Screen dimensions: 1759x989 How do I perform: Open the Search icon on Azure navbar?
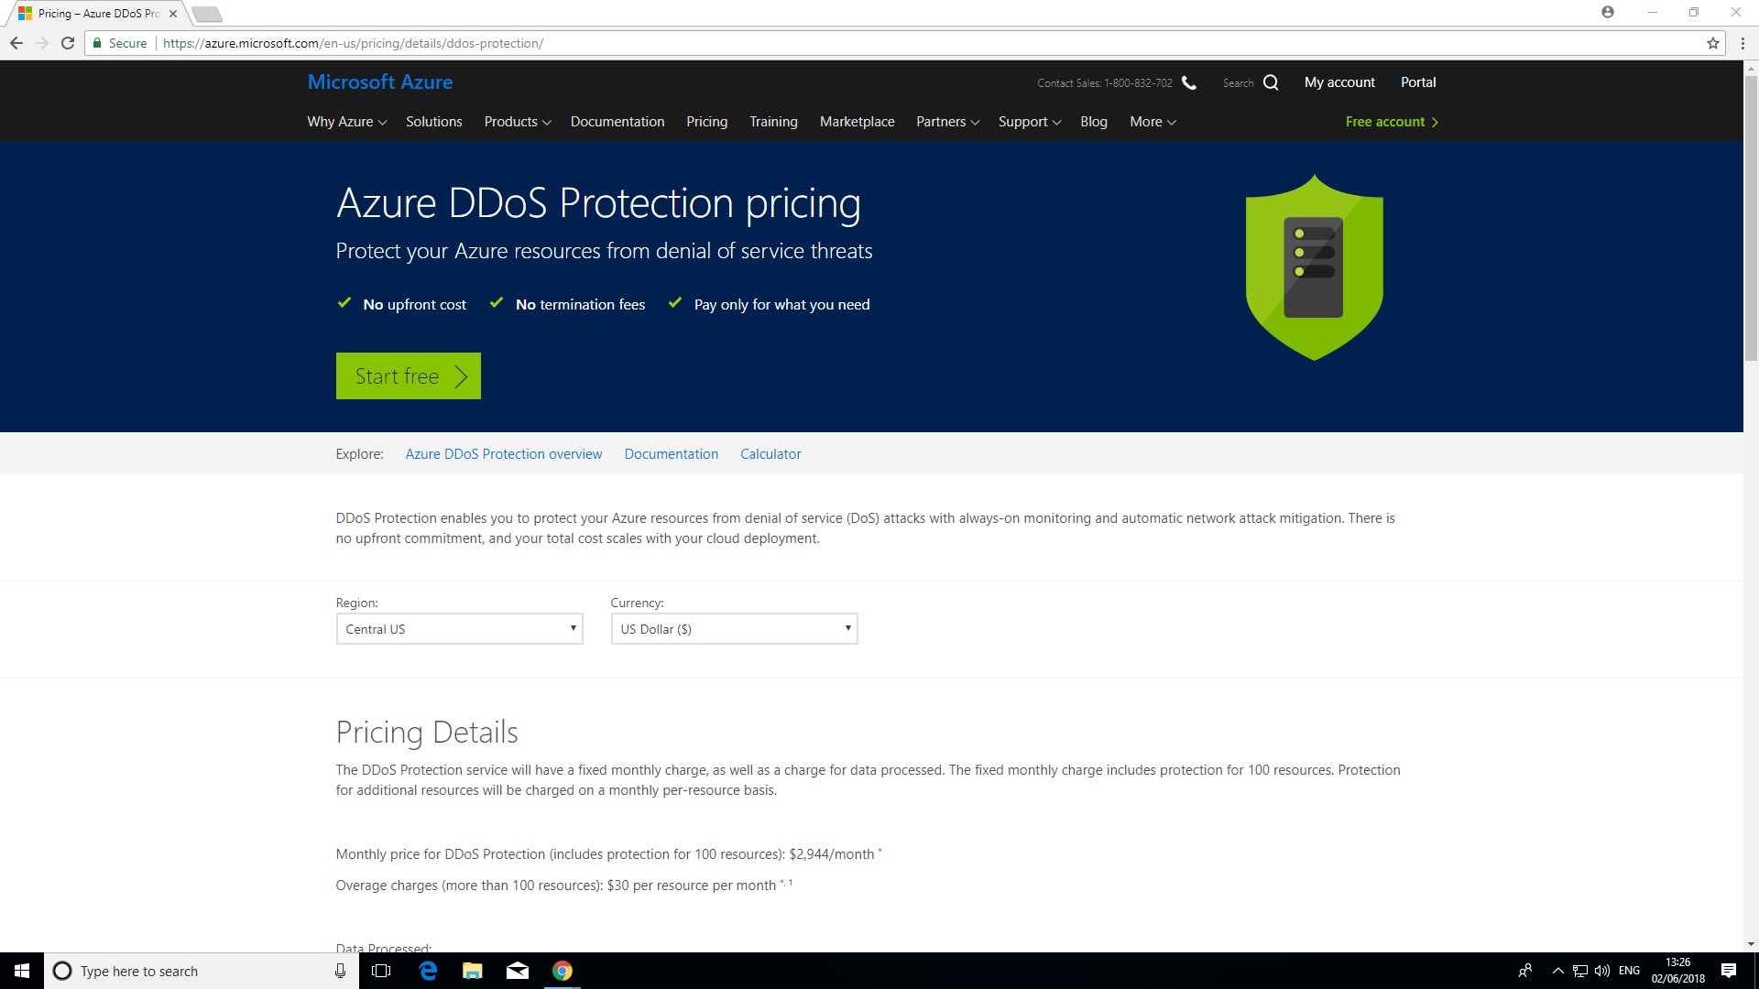pos(1271,81)
